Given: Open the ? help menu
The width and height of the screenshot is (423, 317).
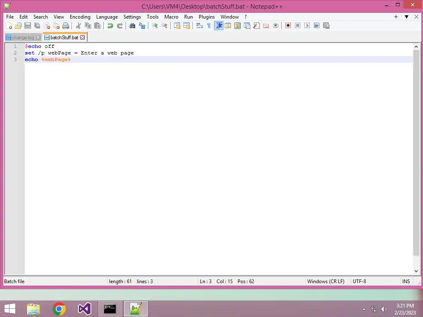Looking at the screenshot, I should [x=245, y=17].
